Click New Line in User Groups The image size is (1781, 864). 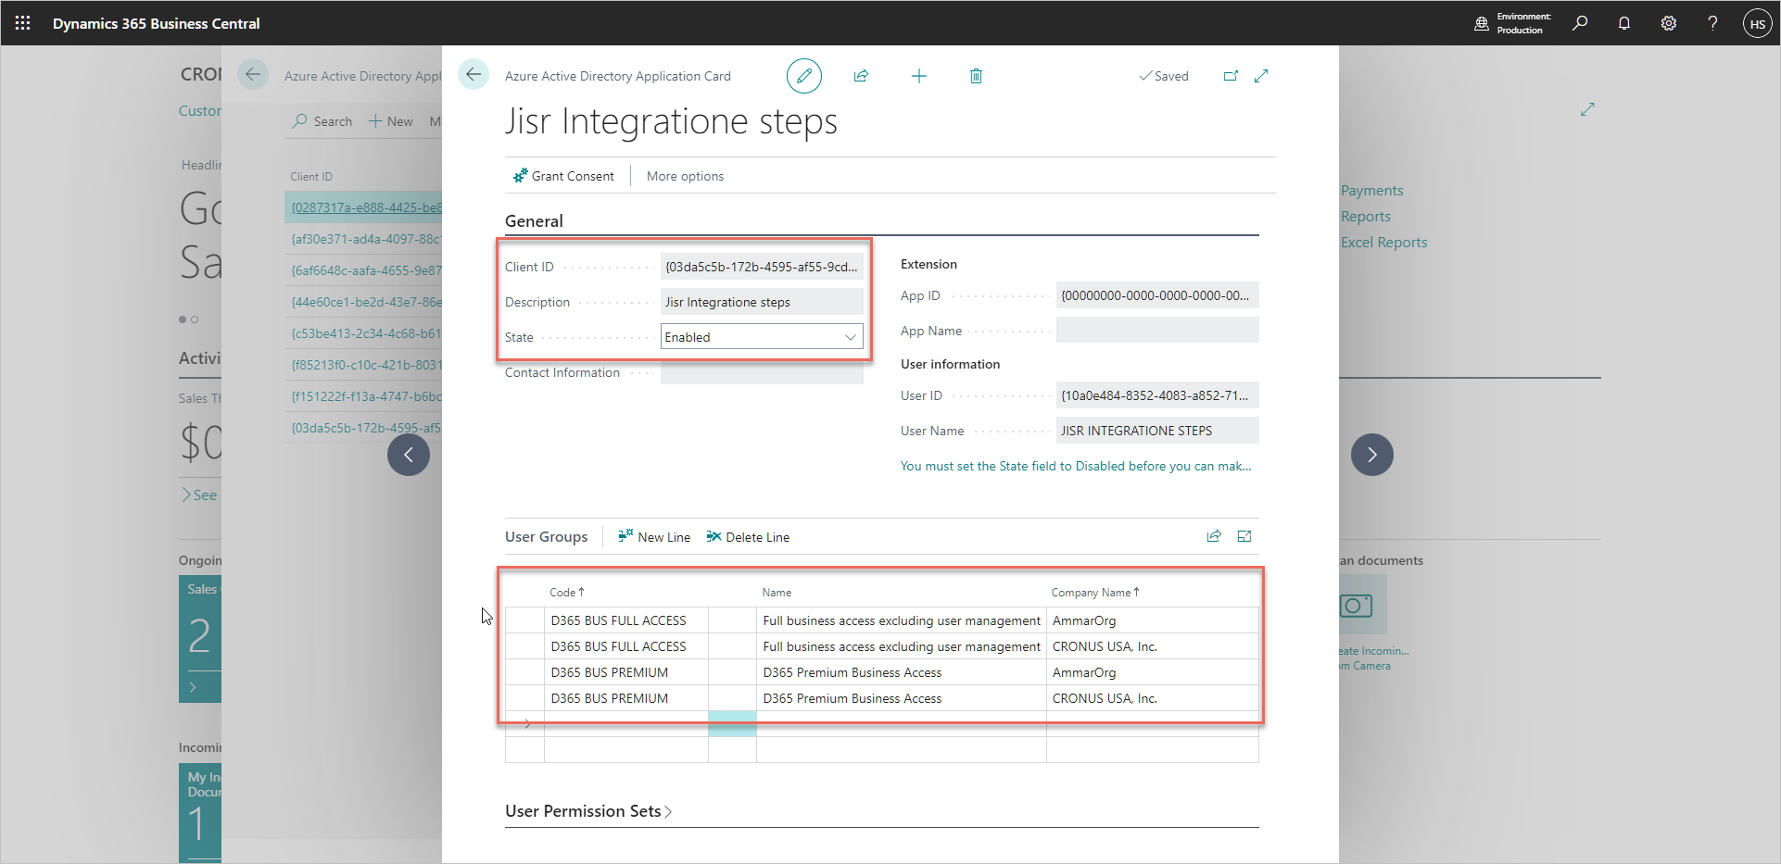point(654,537)
